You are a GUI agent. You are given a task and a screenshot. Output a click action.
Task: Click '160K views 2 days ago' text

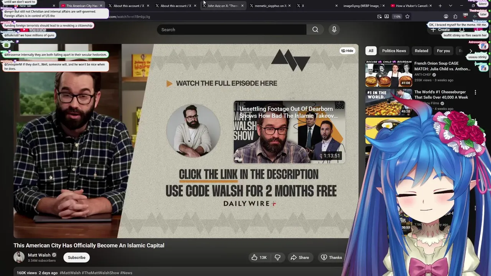pyautogui.click(x=37, y=273)
